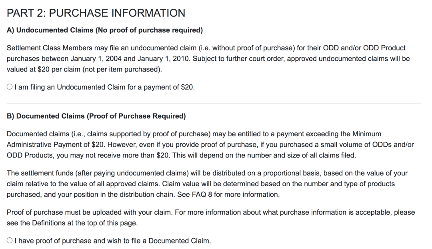Click '(No proof of purchase required)' in heading A
This screenshot has height=249, width=432.
coord(149,30)
